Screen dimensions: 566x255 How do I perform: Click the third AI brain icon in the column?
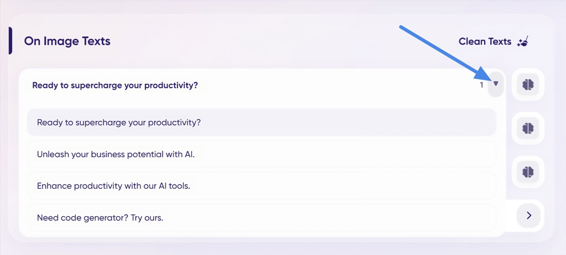point(528,172)
